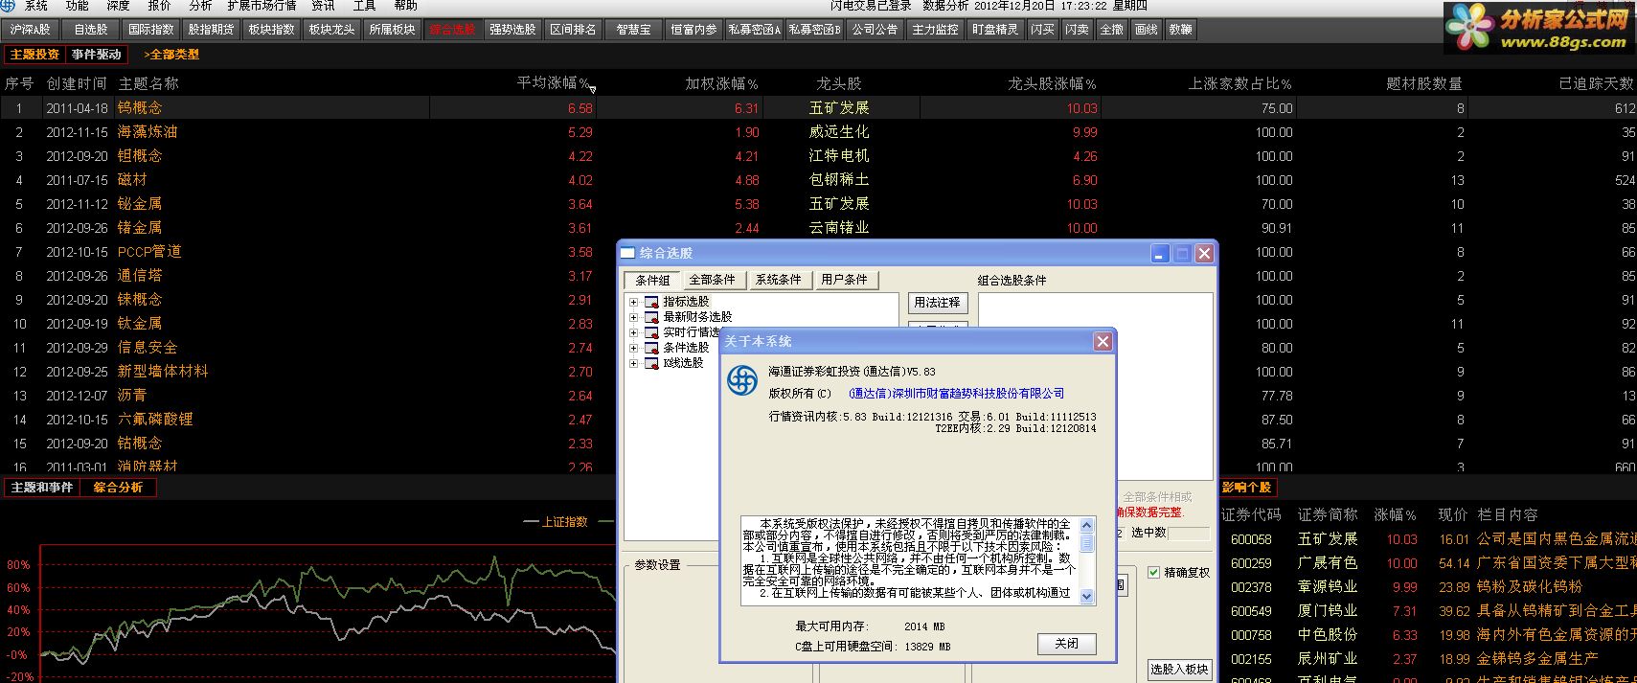
Task: Open the >全部类型 category filter
Action: click(171, 55)
